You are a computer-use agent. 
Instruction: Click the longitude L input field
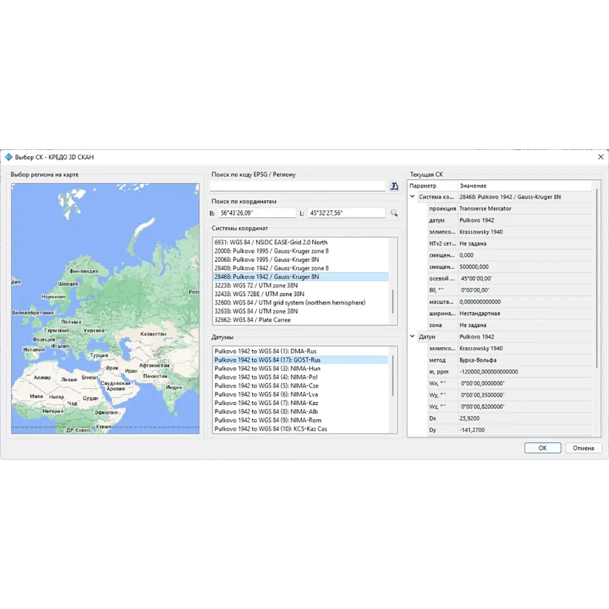click(x=346, y=213)
